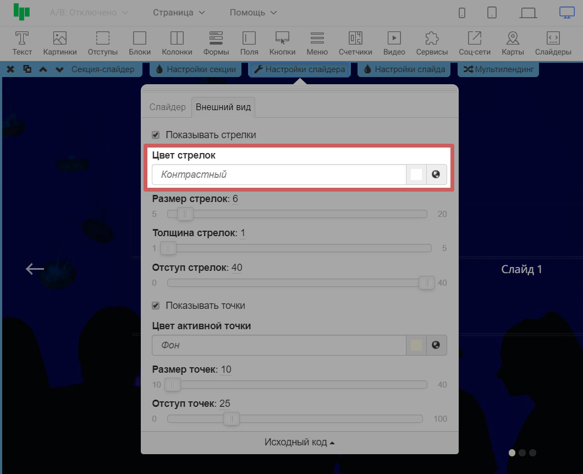Open the Помощь dropdown menu
Image resolution: width=583 pixels, height=474 pixels.
(253, 13)
